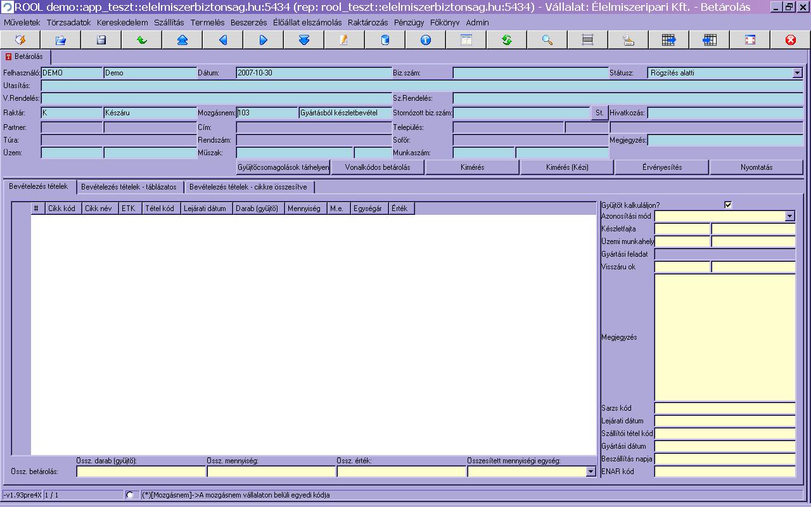Image resolution: width=811 pixels, height=507 pixels.
Task: Switch to Bevételezés tételek - táblázatos tab
Action: [x=129, y=187]
